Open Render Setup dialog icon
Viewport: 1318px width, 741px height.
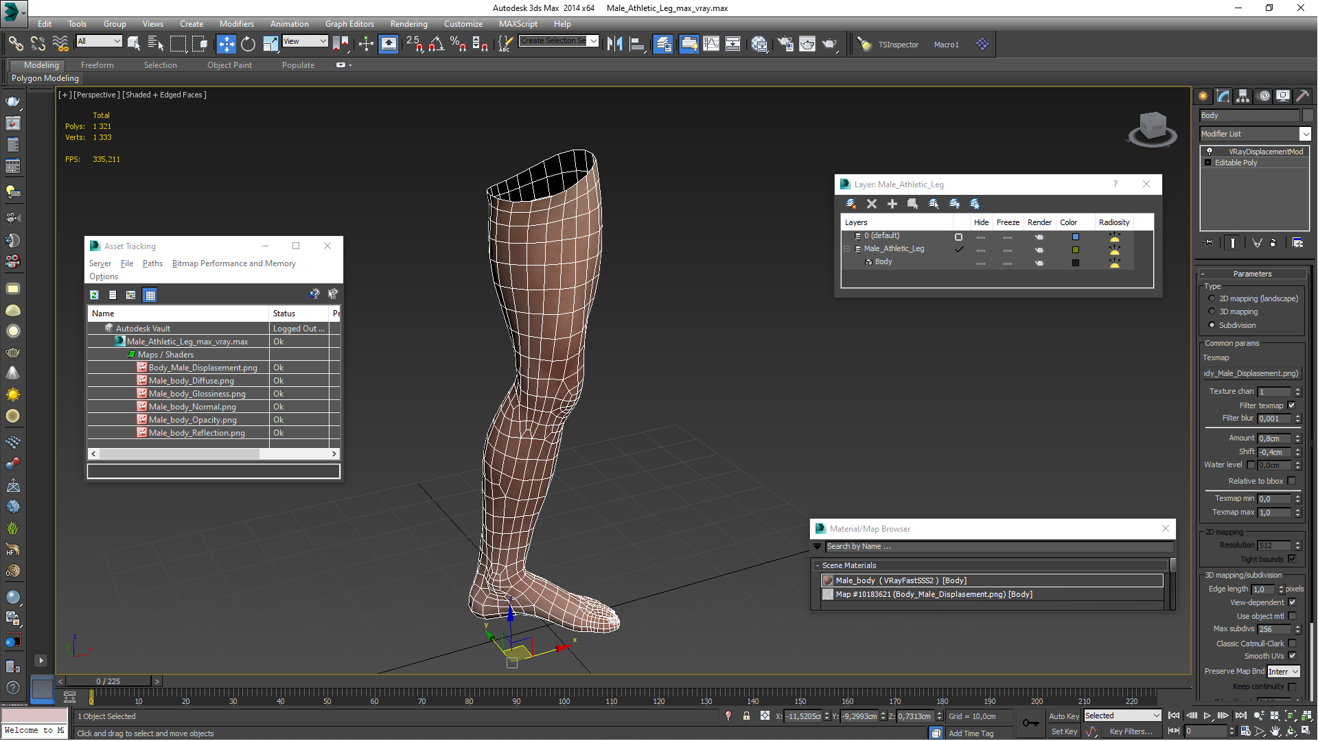(x=785, y=44)
